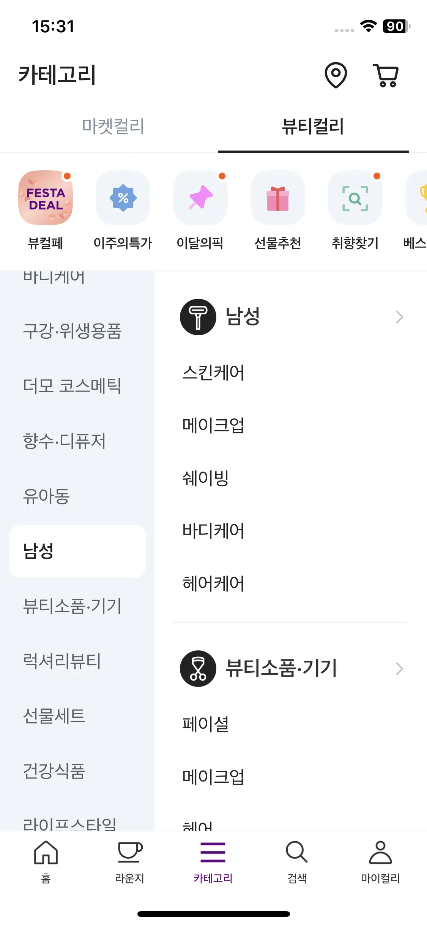The width and height of the screenshot is (427, 926).
Task: Open the 취향찾기 scan-search icon
Action: pos(355,198)
